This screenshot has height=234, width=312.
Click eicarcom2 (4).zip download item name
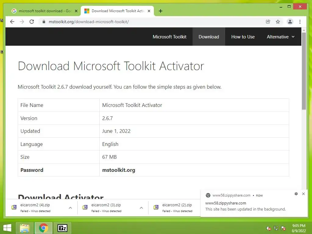tap(35, 205)
